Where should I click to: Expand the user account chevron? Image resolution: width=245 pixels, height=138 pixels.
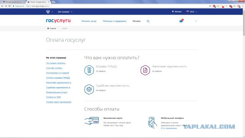tap(196, 21)
